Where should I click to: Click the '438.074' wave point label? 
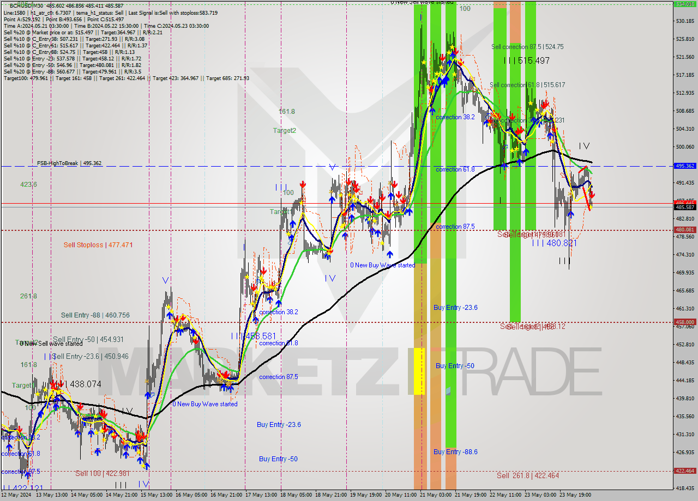pyautogui.click(x=86, y=384)
